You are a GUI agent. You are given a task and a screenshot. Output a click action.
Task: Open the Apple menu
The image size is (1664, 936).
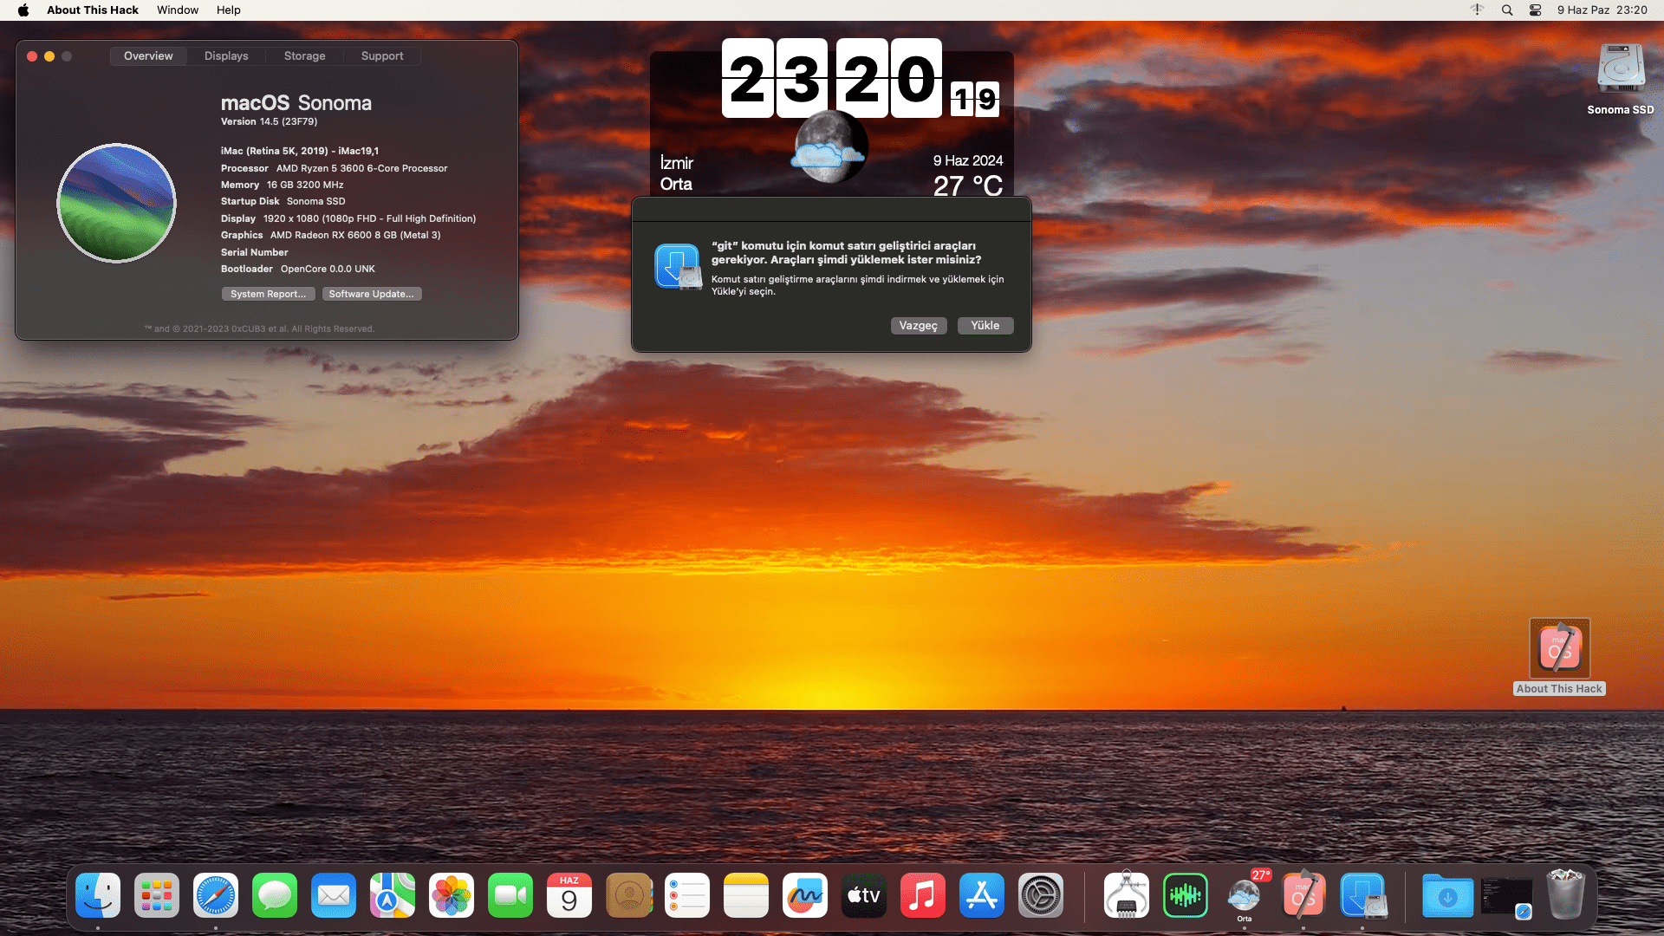click(x=23, y=10)
